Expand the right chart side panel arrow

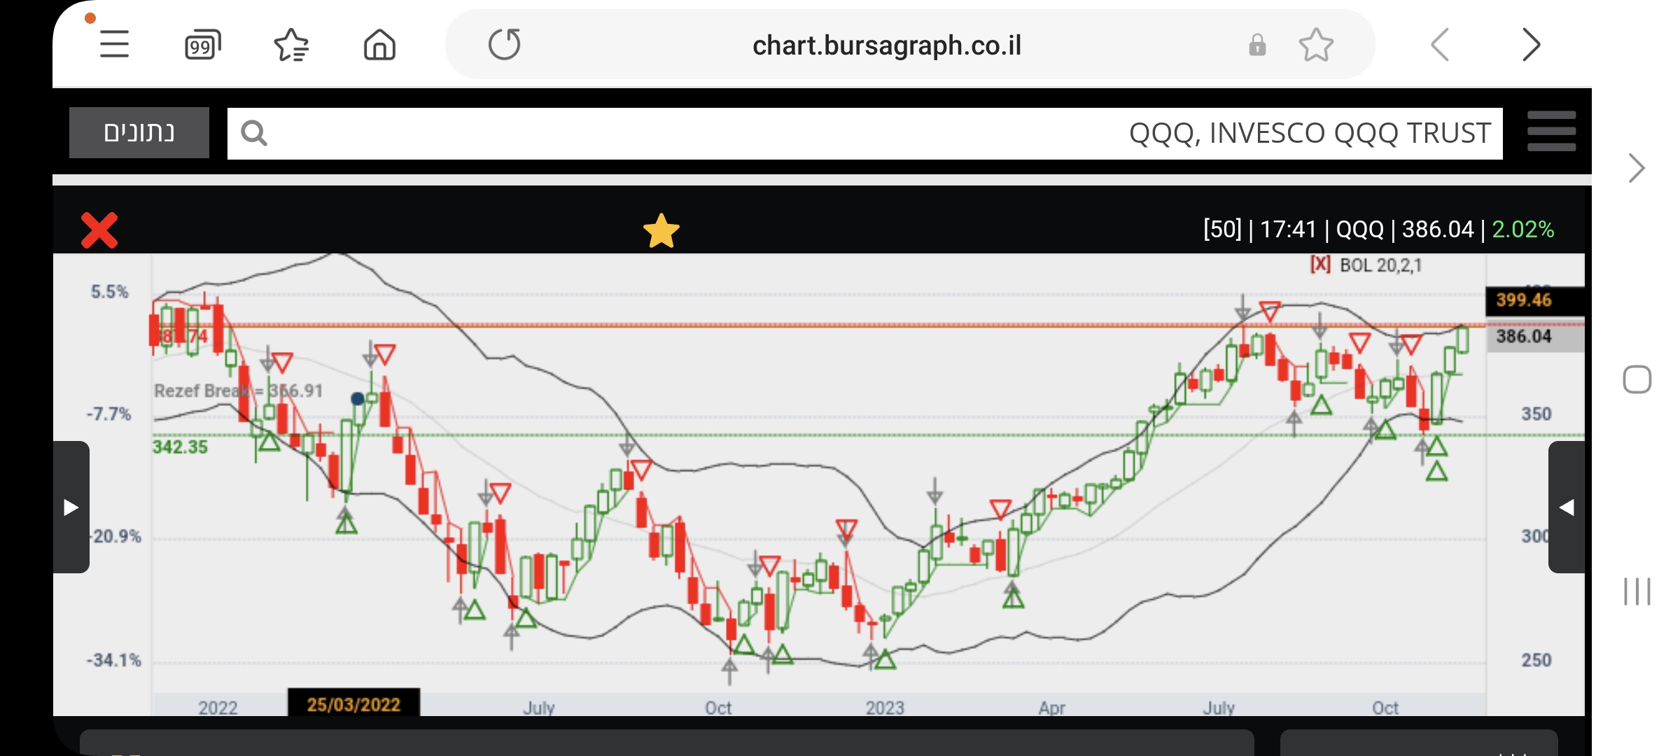tap(1567, 507)
